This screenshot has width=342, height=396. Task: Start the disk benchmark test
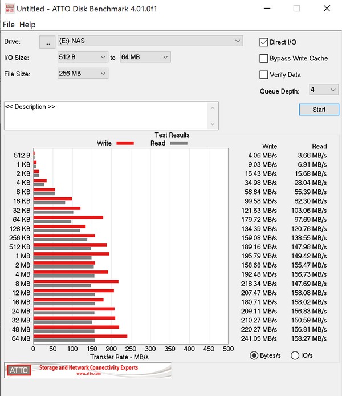319,110
